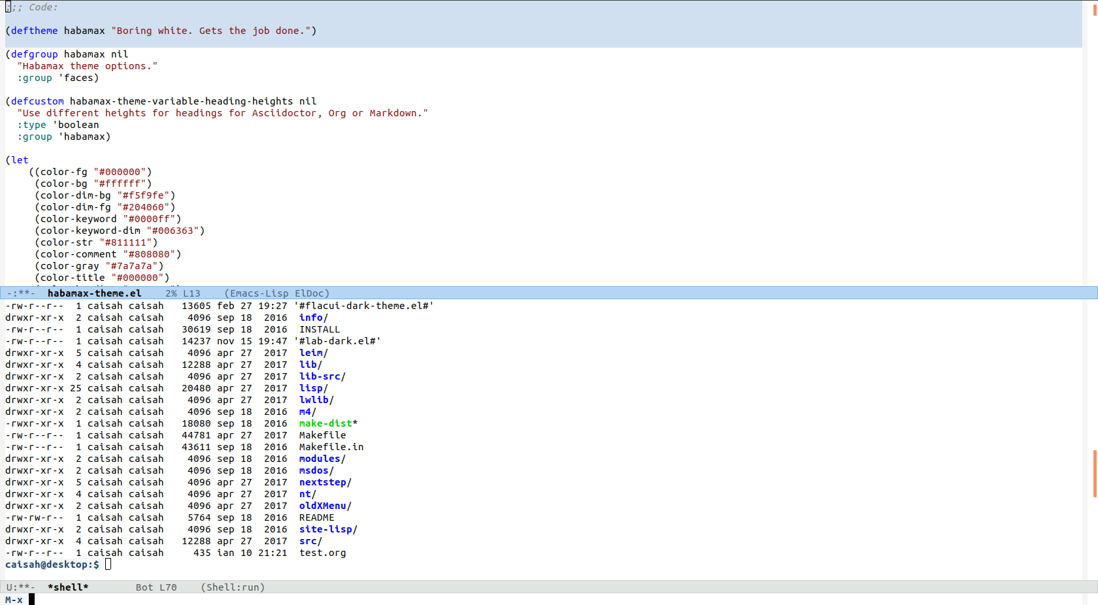
Task: Click habamax-theme.el buffer name in mode line
Action: pyautogui.click(x=94, y=293)
